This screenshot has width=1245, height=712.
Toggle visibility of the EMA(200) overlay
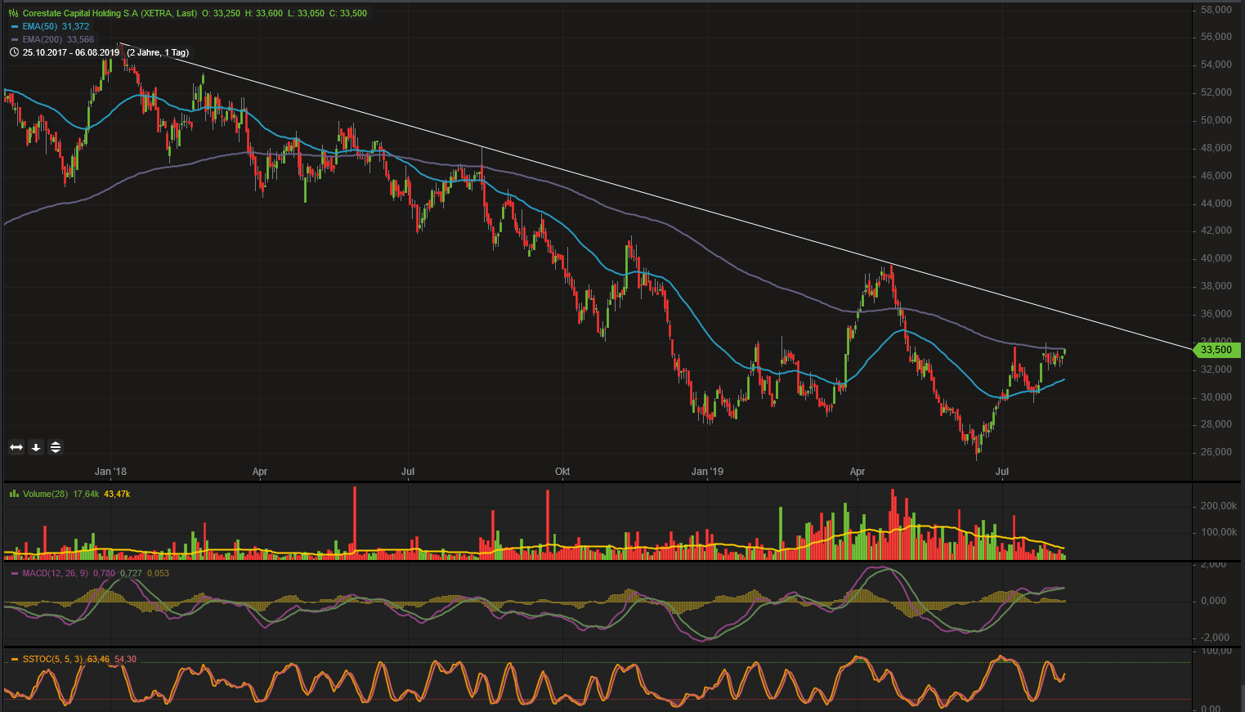(x=13, y=38)
